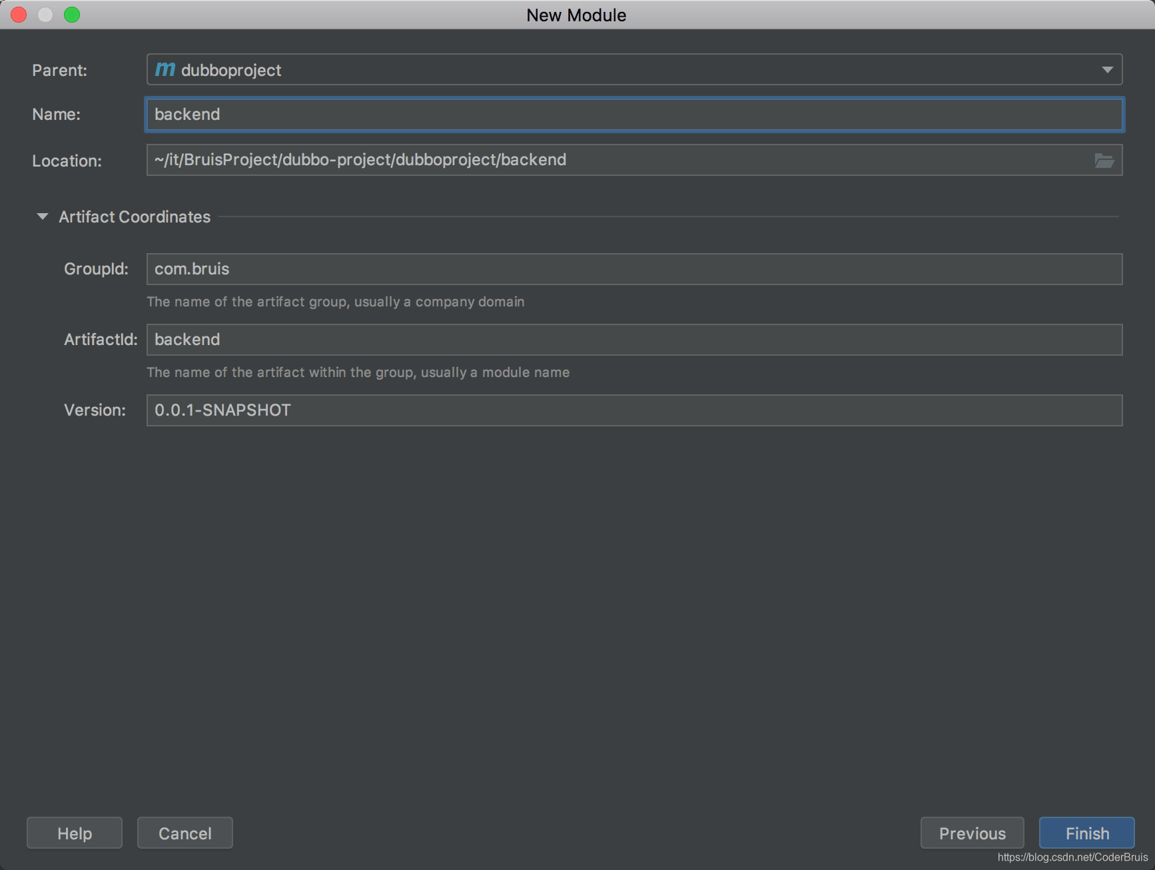
Task: Click the Location label
Action: click(67, 161)
